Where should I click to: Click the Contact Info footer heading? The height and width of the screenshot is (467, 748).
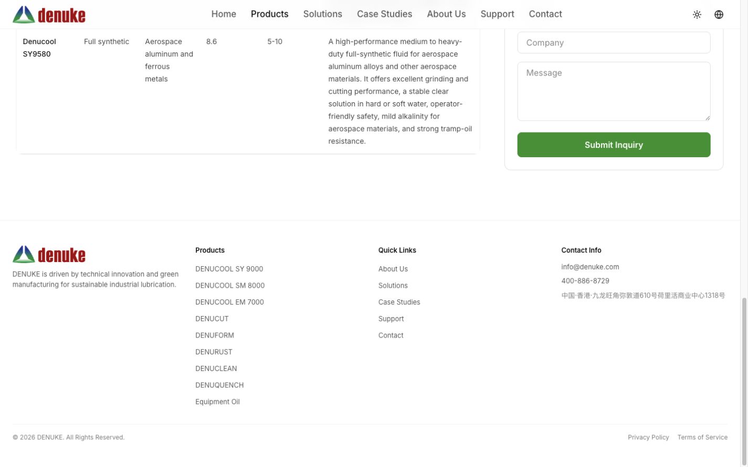(581, 250)
